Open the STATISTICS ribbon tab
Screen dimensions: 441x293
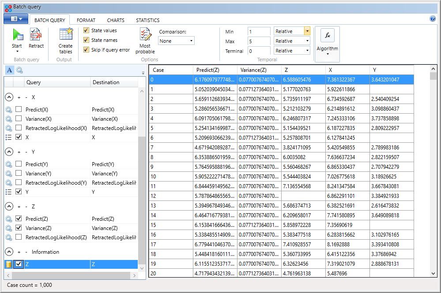click(x=147, y=20)
